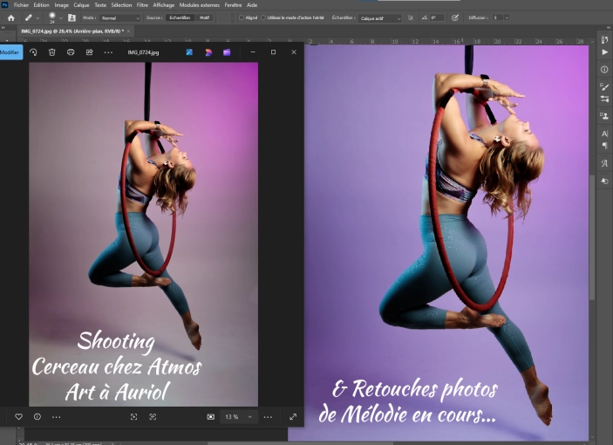Show file info in Photos viewer
Screen dimensions: 613x445
tap(37, 417)
